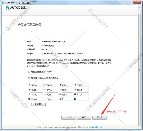
Task: Click activation code field 5 containing KU5E
Action: pos(37,90)
